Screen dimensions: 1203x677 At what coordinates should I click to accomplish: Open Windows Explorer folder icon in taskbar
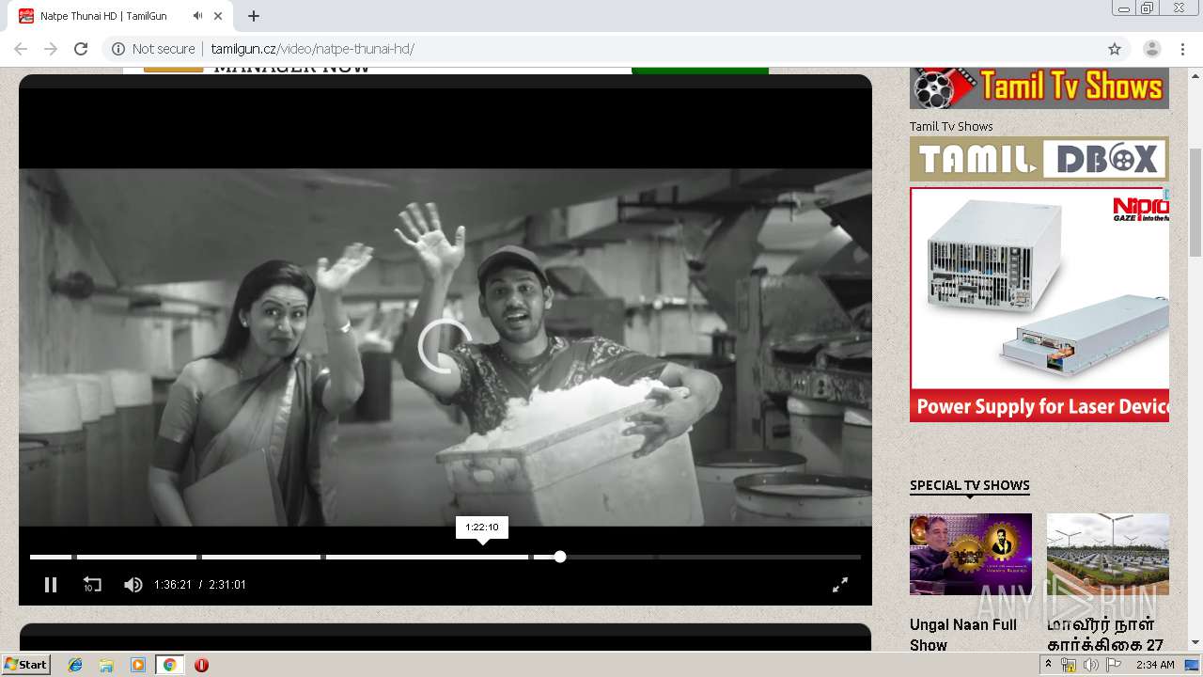click(106, 665)
